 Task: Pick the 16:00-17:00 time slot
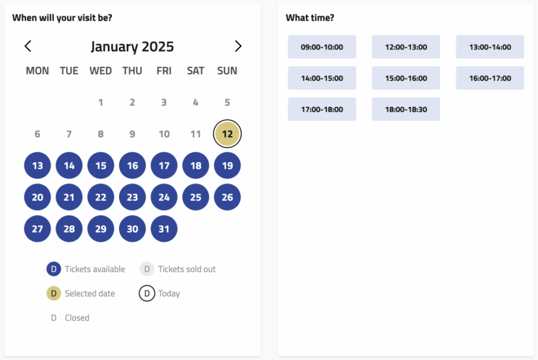tap(490, 78)
